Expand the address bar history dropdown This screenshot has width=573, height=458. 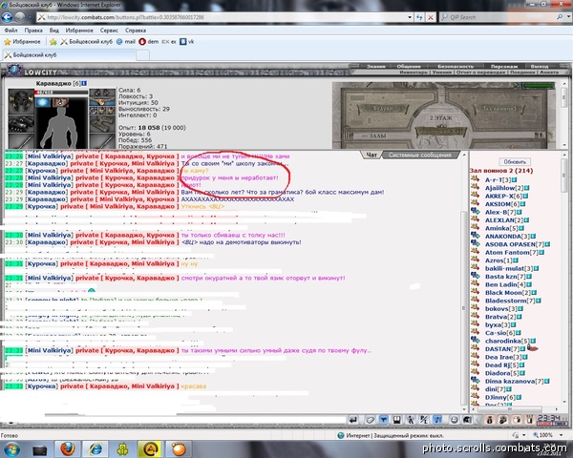coord(410,17)
